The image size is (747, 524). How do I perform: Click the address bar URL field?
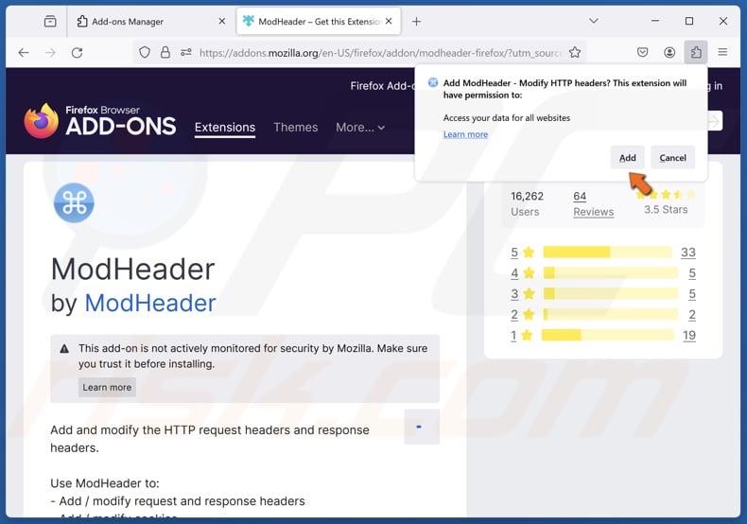[380, 52]
